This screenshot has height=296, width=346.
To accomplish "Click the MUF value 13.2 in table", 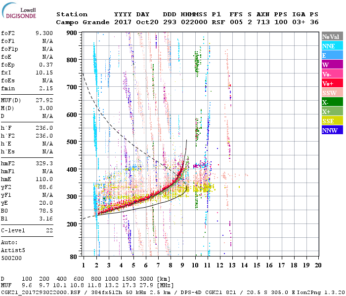I will tap(111, 286).
